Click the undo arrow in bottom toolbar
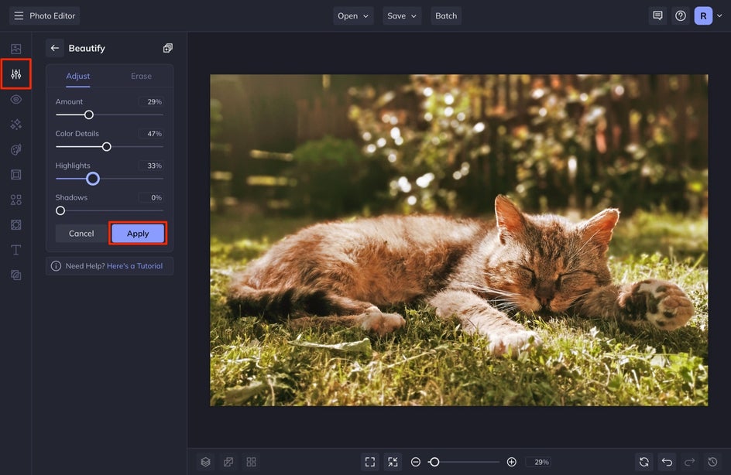 click(x=667, y=462)
